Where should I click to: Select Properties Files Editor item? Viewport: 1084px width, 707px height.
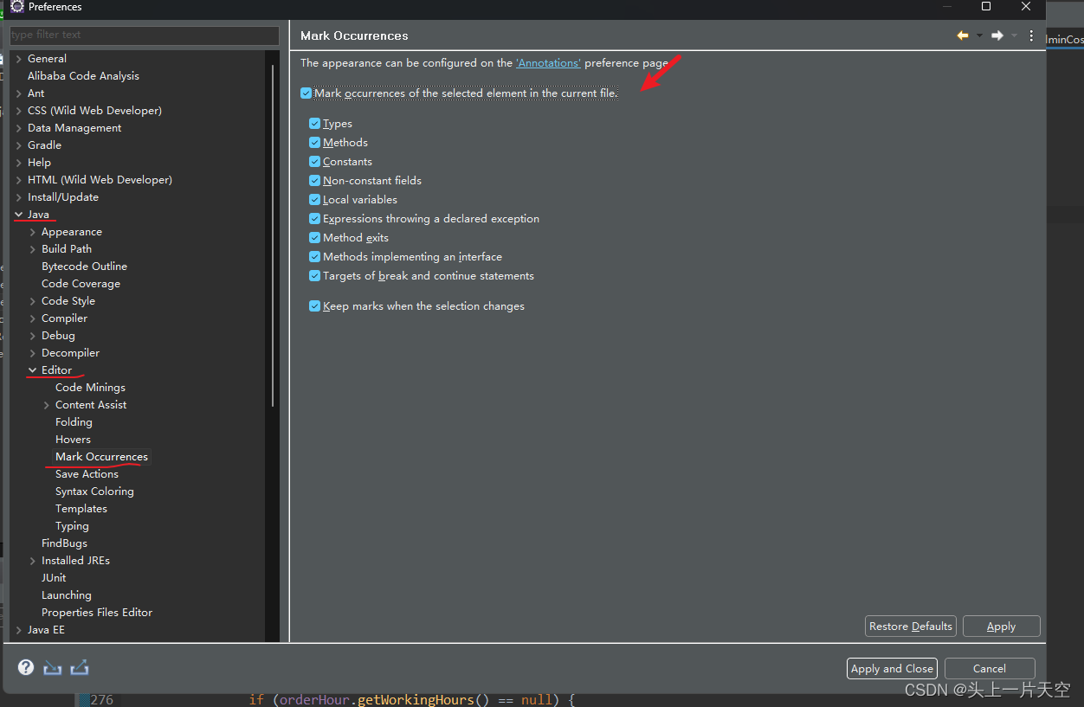97,613
